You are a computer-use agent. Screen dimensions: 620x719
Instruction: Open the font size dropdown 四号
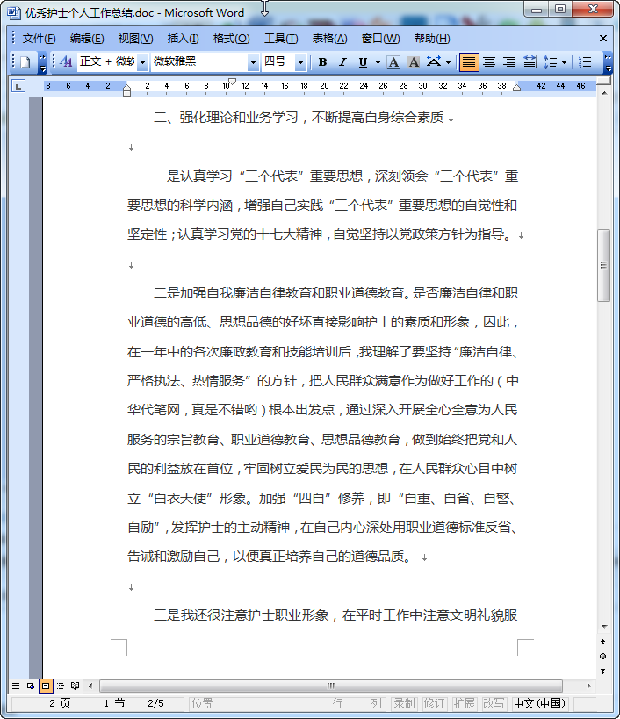300,62
